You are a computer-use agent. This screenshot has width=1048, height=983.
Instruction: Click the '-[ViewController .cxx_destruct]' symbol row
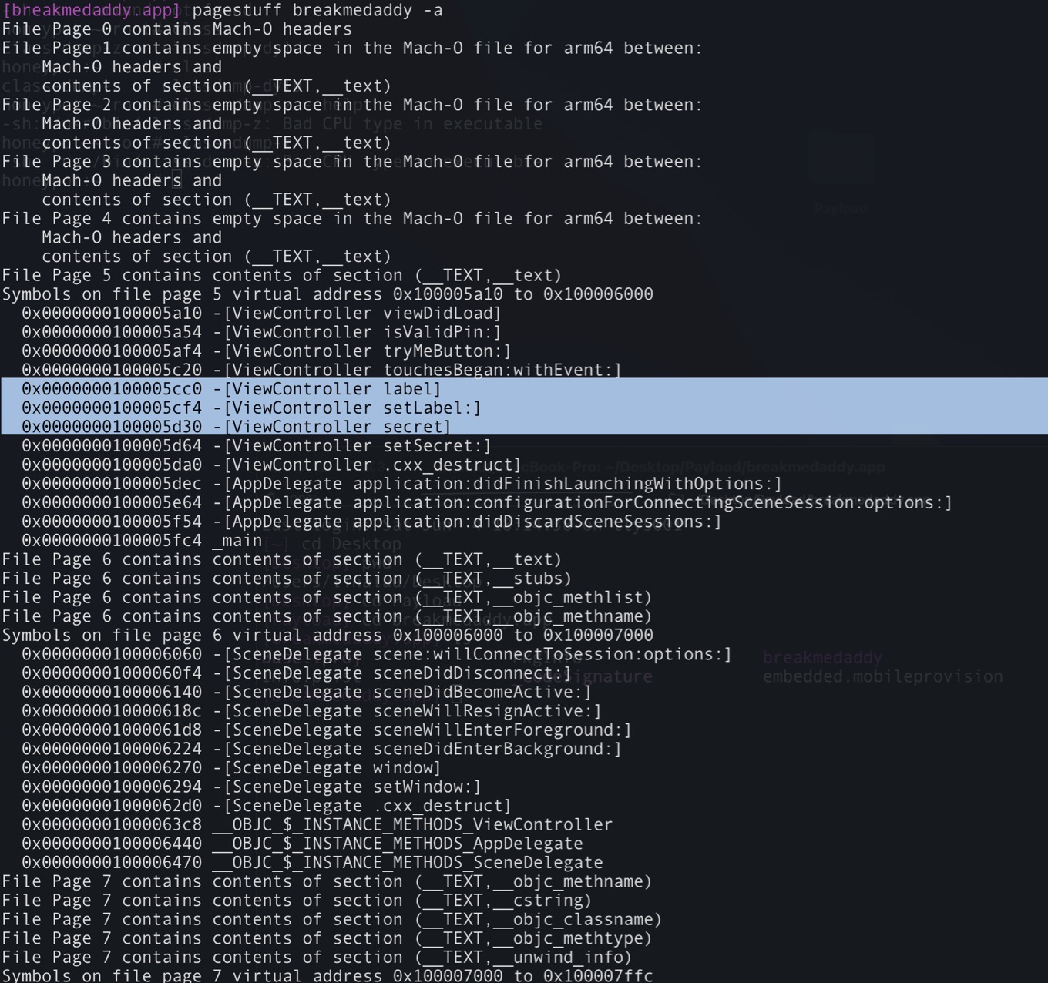(271, 465)
